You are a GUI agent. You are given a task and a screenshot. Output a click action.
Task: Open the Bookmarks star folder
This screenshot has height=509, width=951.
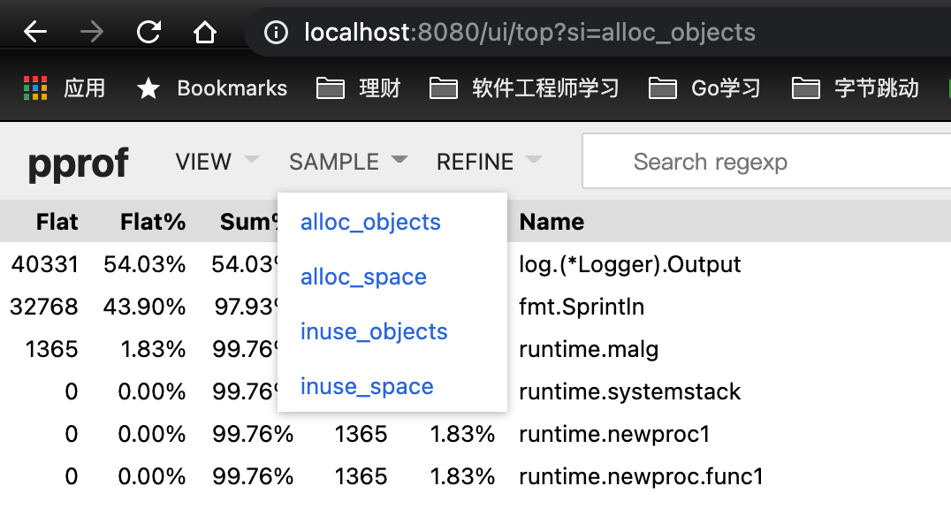pyautogui.click(x=213, y=87)
